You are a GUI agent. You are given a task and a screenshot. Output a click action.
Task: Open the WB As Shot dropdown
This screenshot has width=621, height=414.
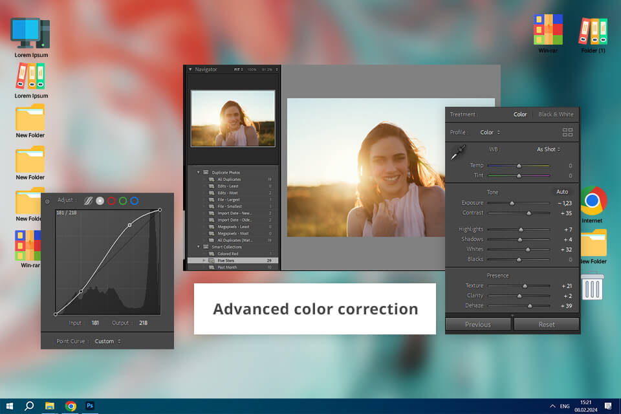pyautogui.click(x=548, y=149)
